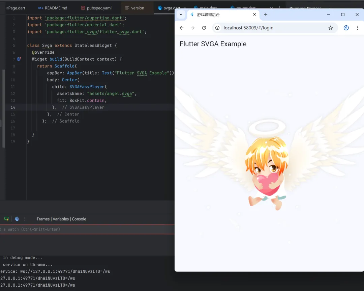The height and width of the screenshot is (291, 364).
Task: Click the Flutter icon on Chrome tab
Action: coord(192,15)
